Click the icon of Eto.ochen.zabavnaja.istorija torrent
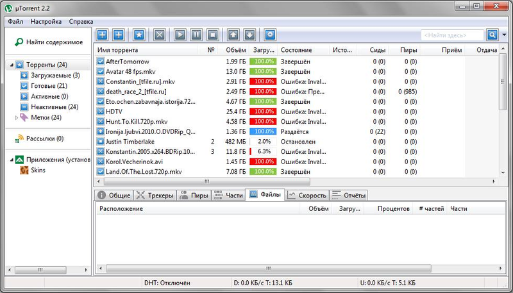The image size is (513, 293). (x=101, y=101)
